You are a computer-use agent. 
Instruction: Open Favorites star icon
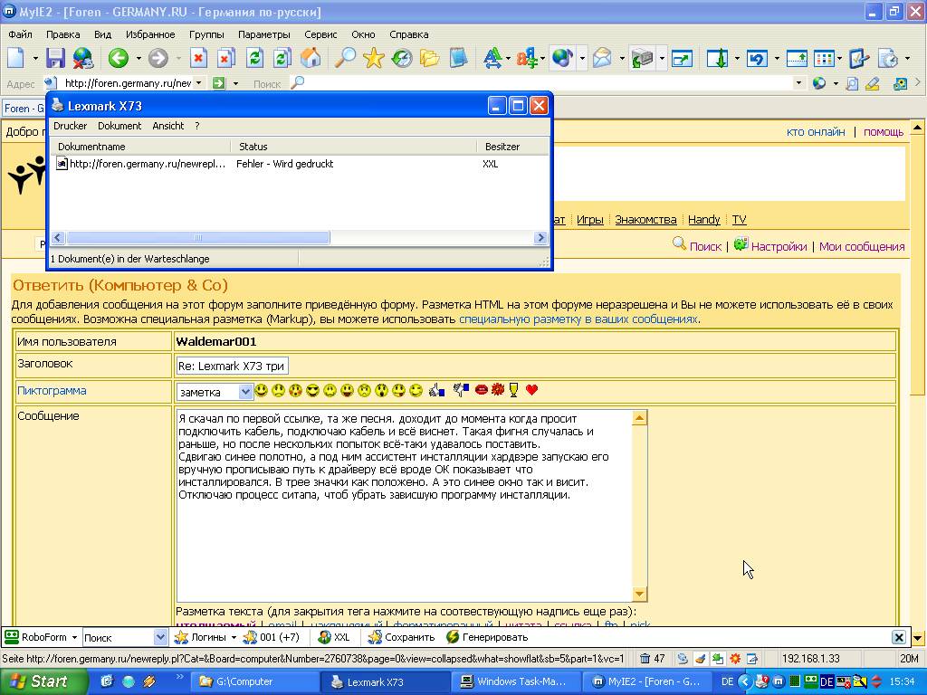374,58
